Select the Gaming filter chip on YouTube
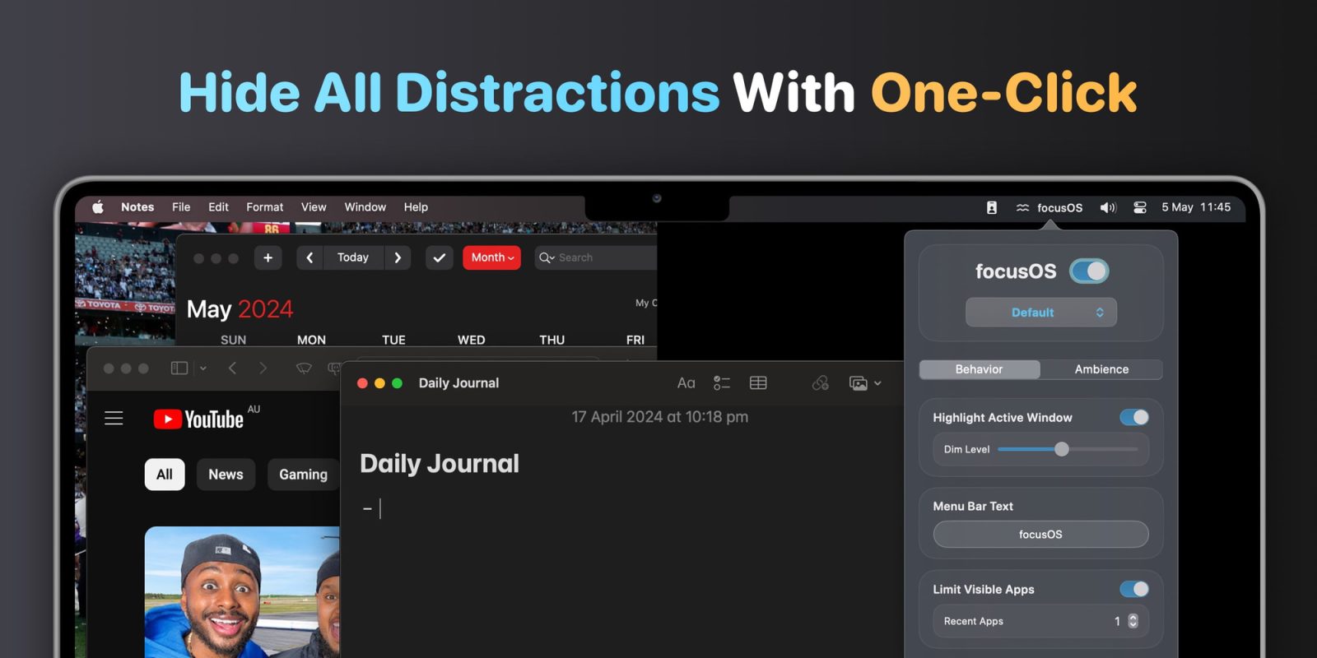The image size is (1317, 658). (303, 475)
